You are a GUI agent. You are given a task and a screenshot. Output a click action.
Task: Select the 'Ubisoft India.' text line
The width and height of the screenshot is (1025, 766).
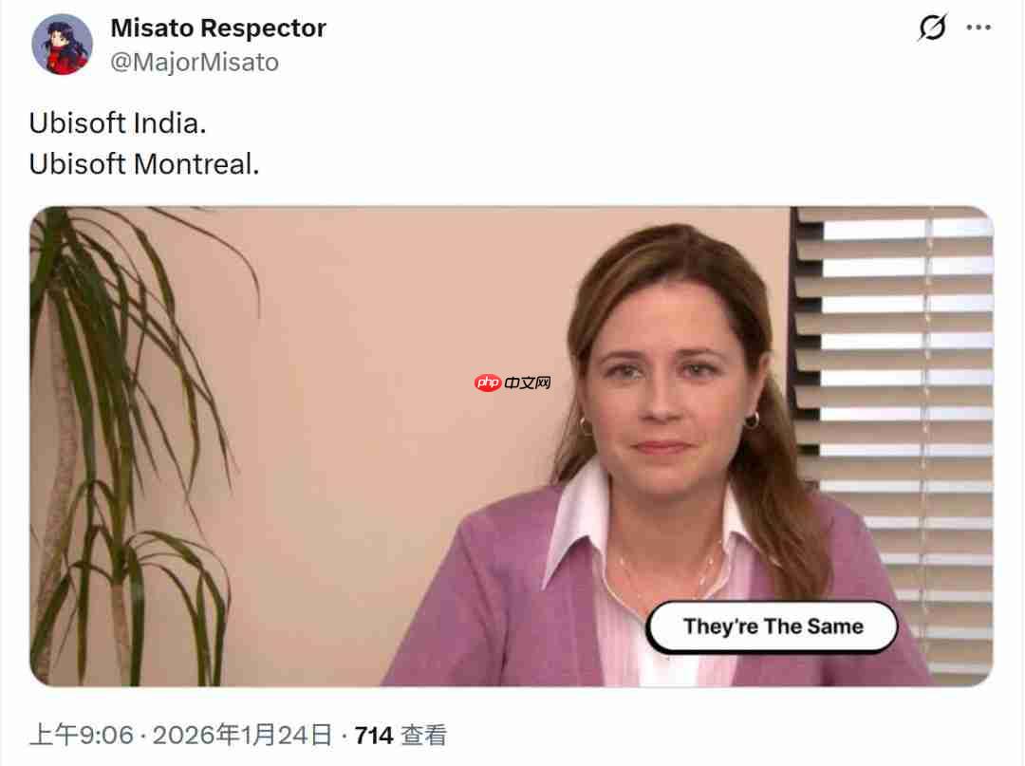tap(118, 122)
